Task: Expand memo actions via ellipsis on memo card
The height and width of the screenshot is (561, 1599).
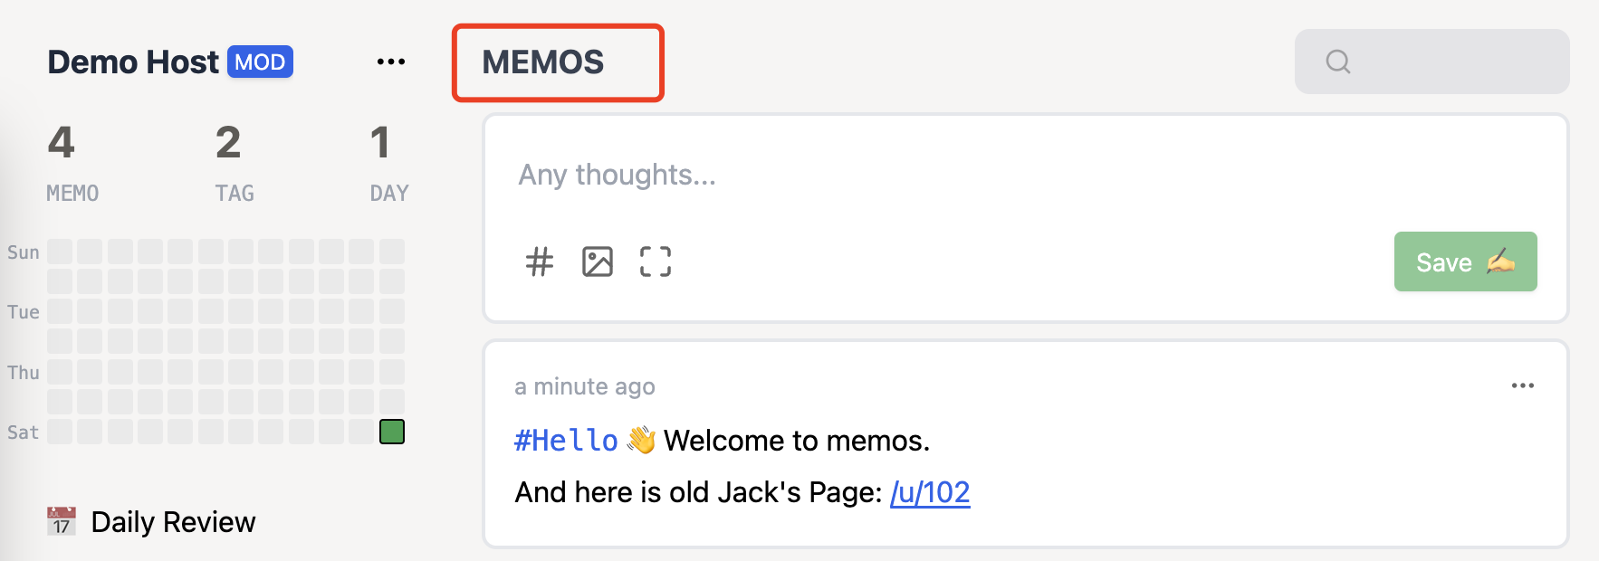Action: [1523, 385]
